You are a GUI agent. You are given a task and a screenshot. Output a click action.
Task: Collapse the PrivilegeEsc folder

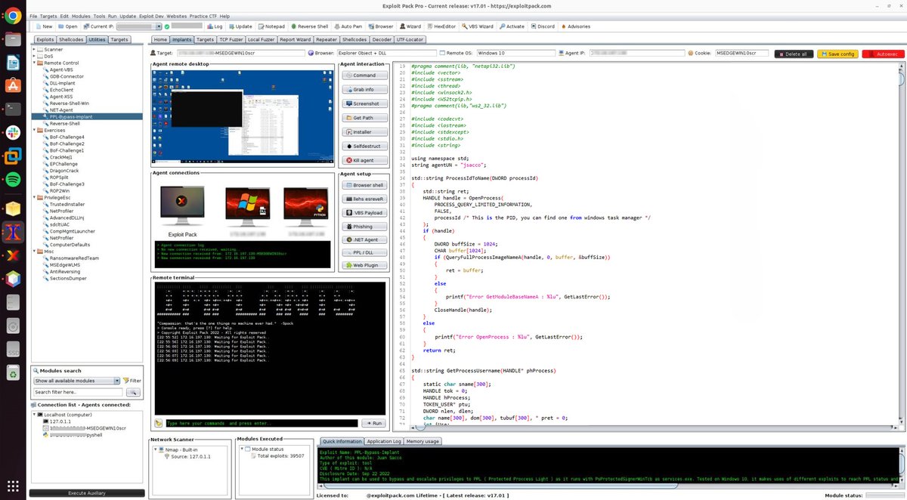pos(34,197)
